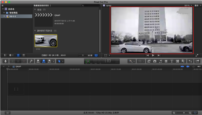Toggle snapping in timeline
This screenshot has width=202, height=115.
pos(199,66)
